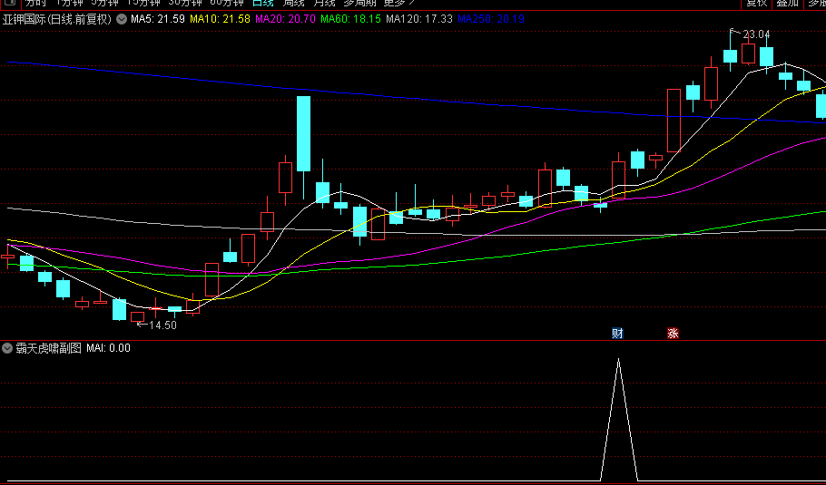
Task: Select the MA120: 17.33 label
Action: point(418,19)
